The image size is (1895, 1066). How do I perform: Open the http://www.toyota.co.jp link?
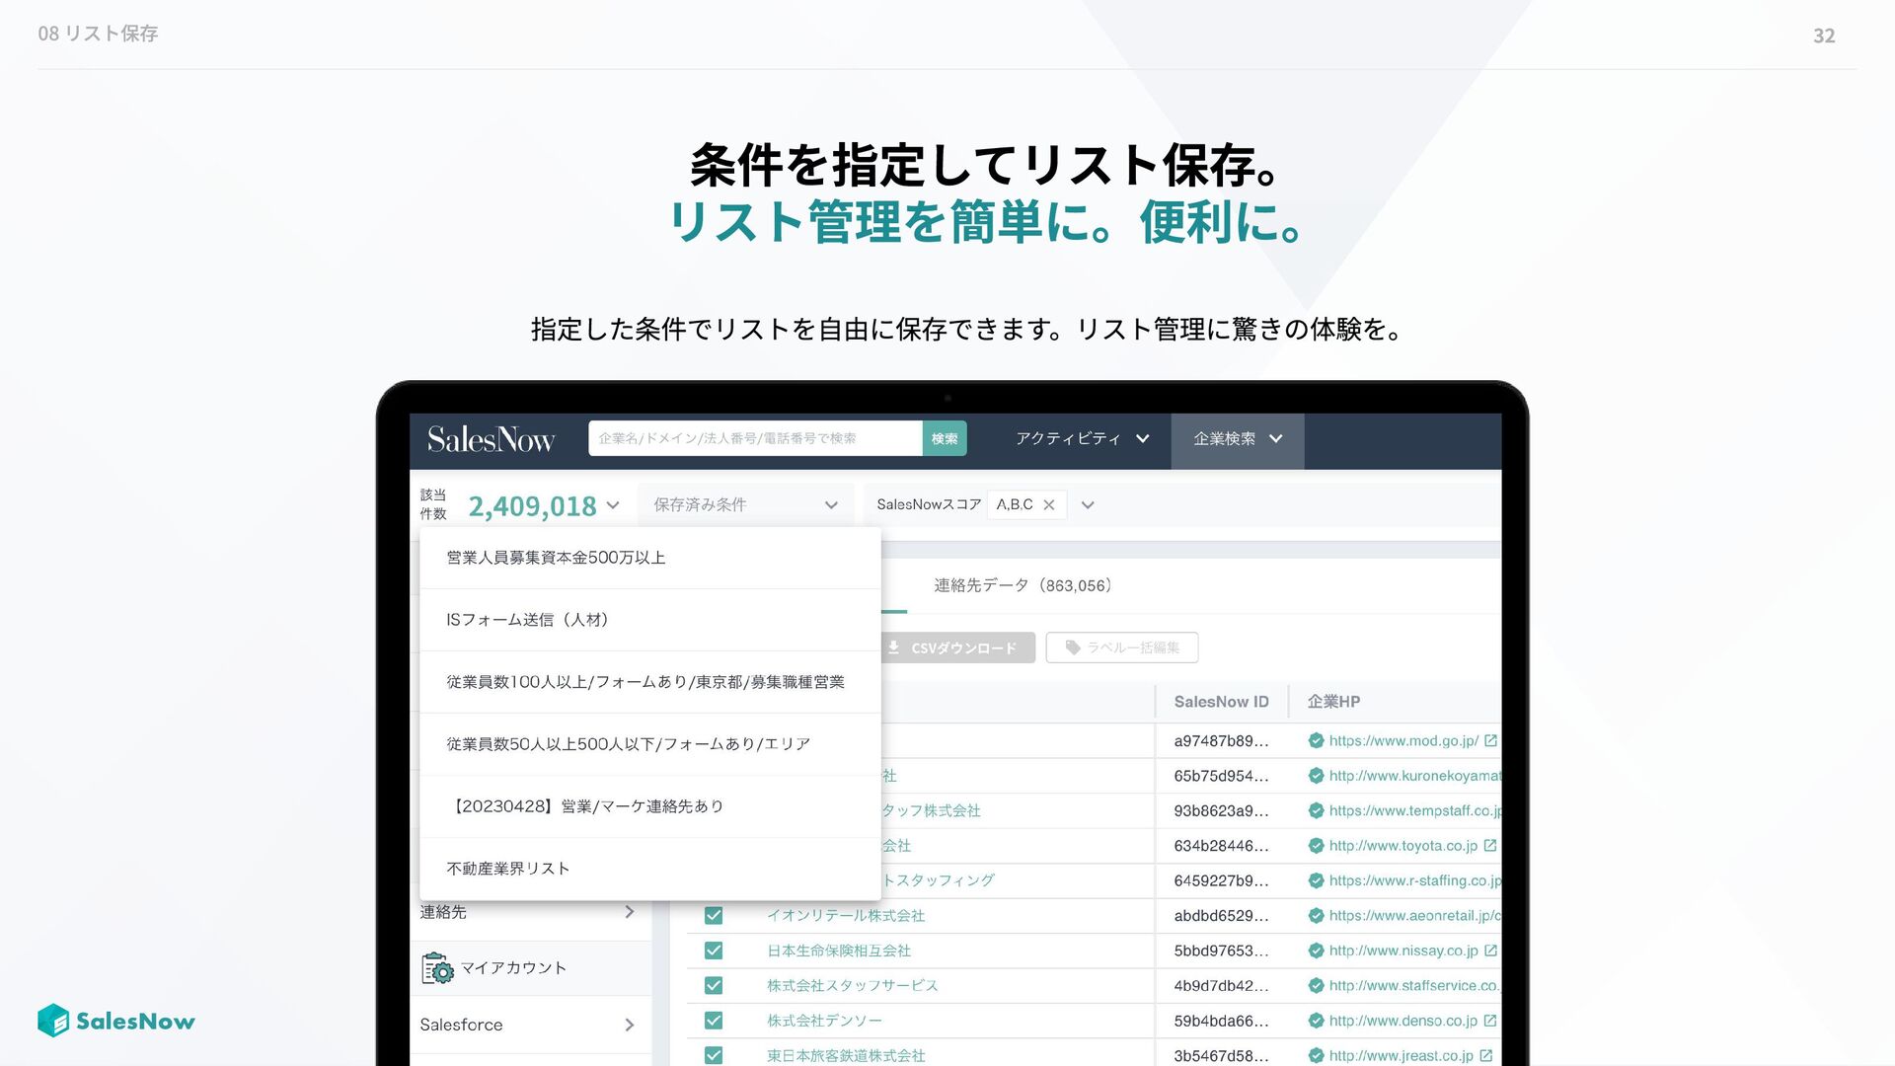[1402, 846]
